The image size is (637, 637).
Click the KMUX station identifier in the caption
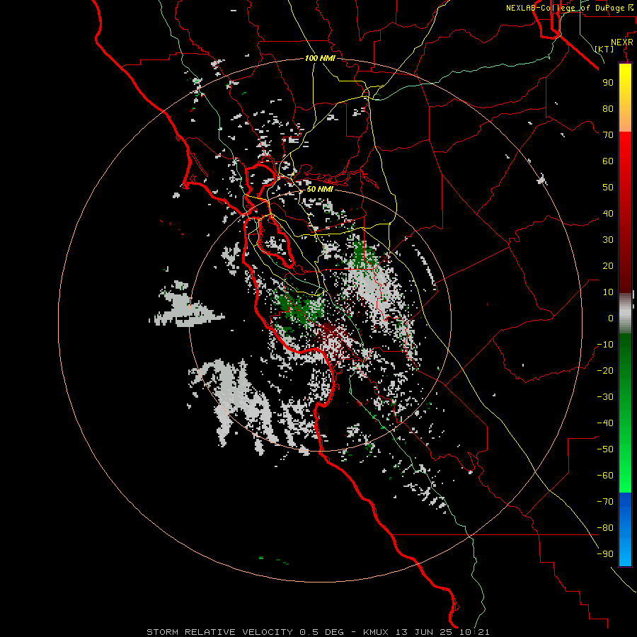pyautogui.click(x=375, y=632)
